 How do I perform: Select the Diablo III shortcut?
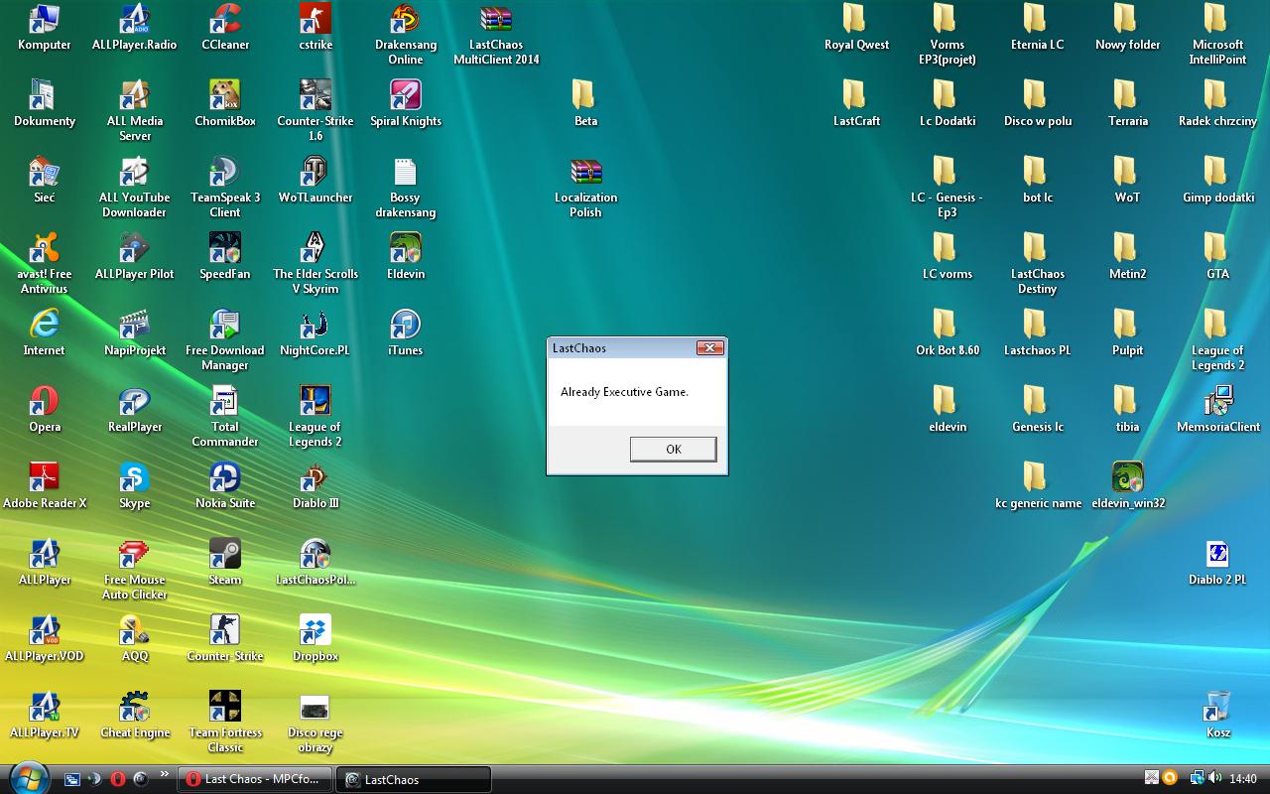[x=316, y=486]
